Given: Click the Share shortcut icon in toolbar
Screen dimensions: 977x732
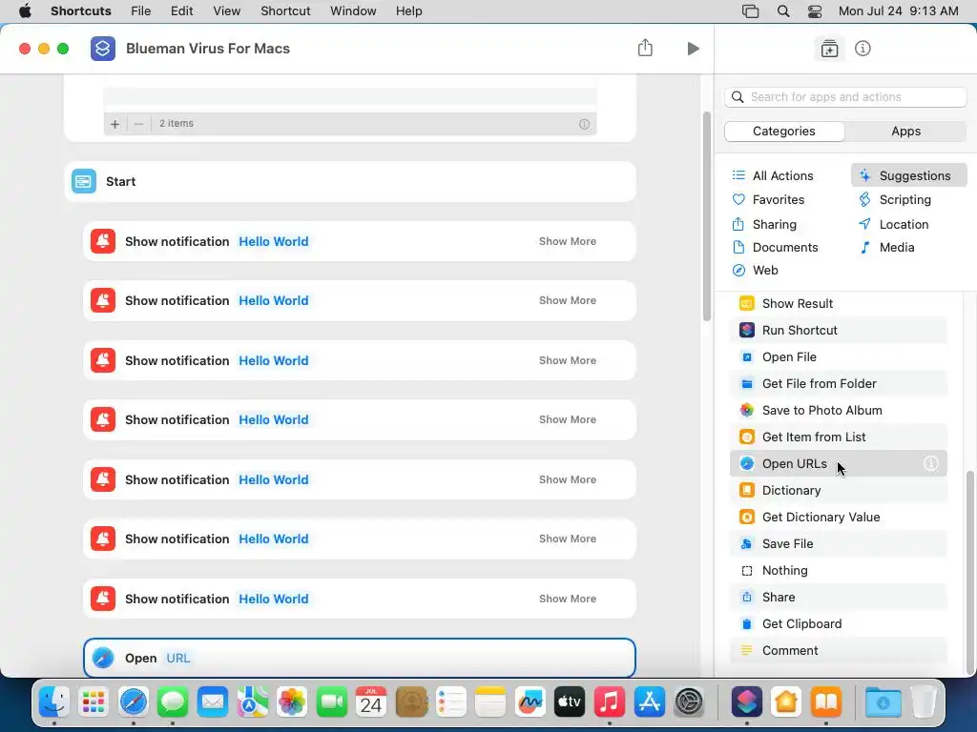Looking at the screenshot, I should pyautogui.click(x=645, y=48).
